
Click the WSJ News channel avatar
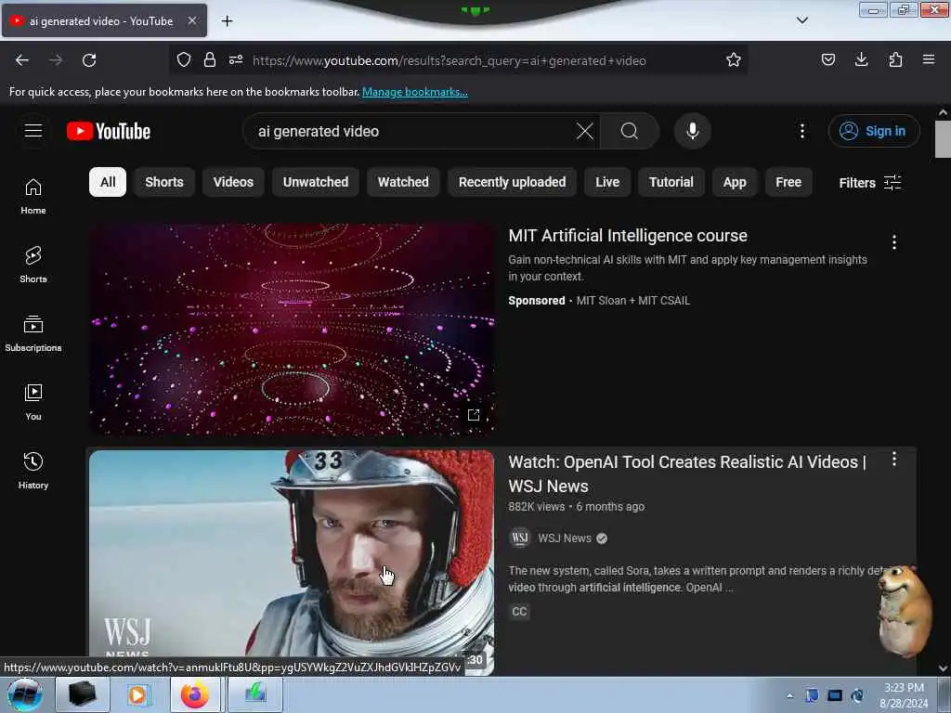[x=520, y=538]
